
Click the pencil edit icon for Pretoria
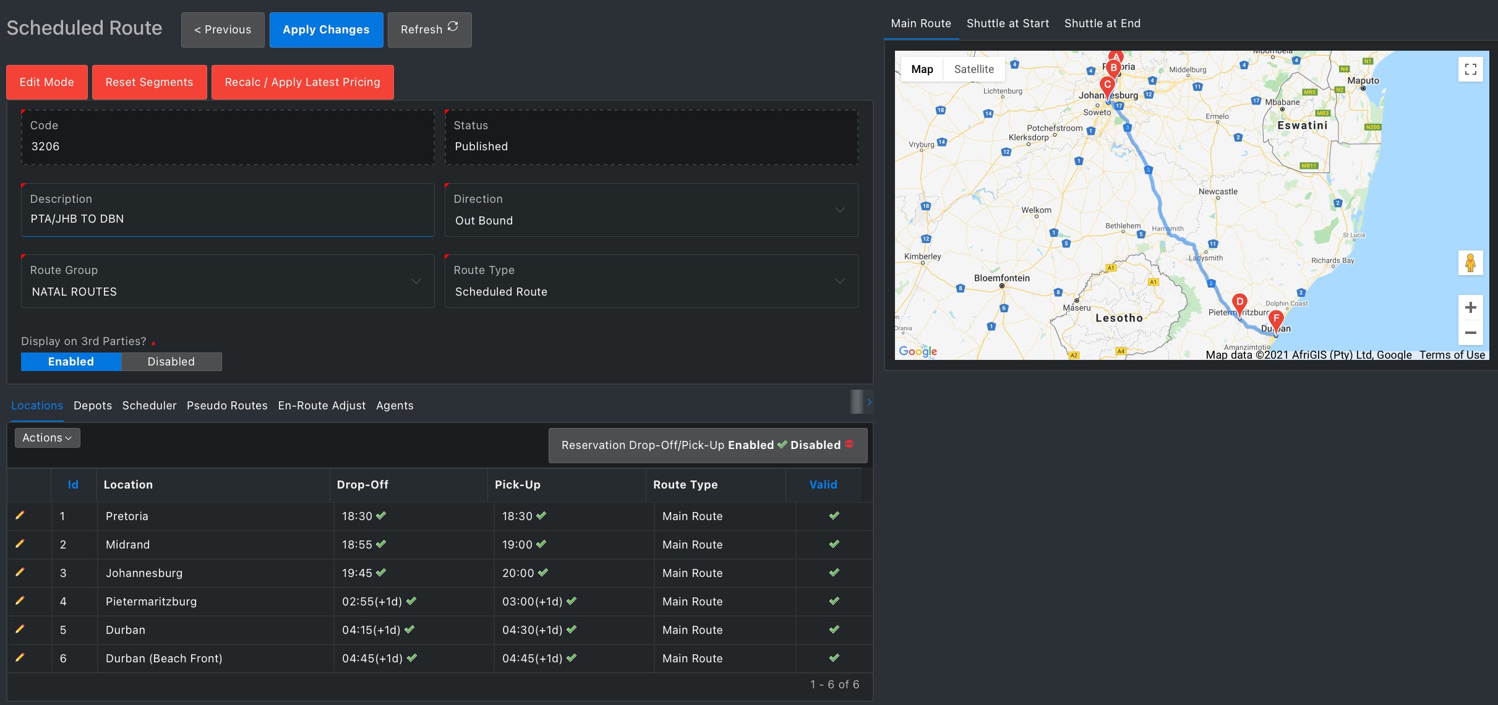(20, 515)
